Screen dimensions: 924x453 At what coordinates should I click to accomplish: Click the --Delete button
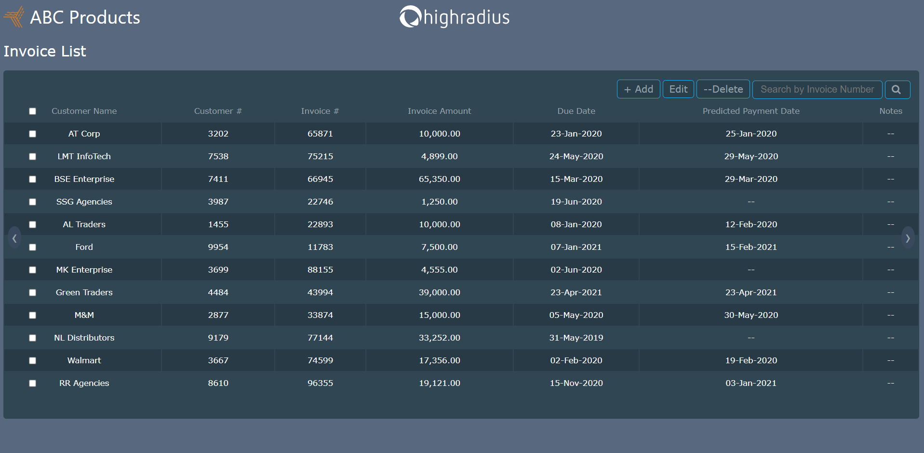click(x=723, y=89)
